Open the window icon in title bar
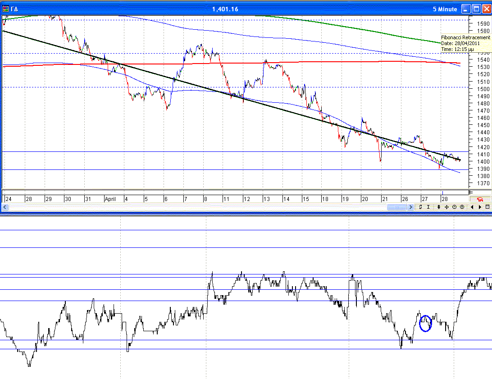 click(x=5, y=9)
